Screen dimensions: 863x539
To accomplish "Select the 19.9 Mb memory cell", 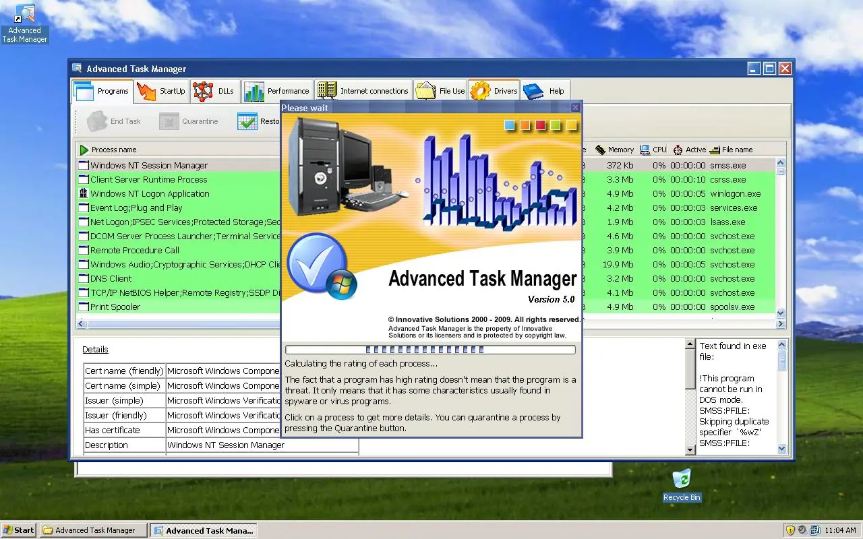I will click(618, 264).
